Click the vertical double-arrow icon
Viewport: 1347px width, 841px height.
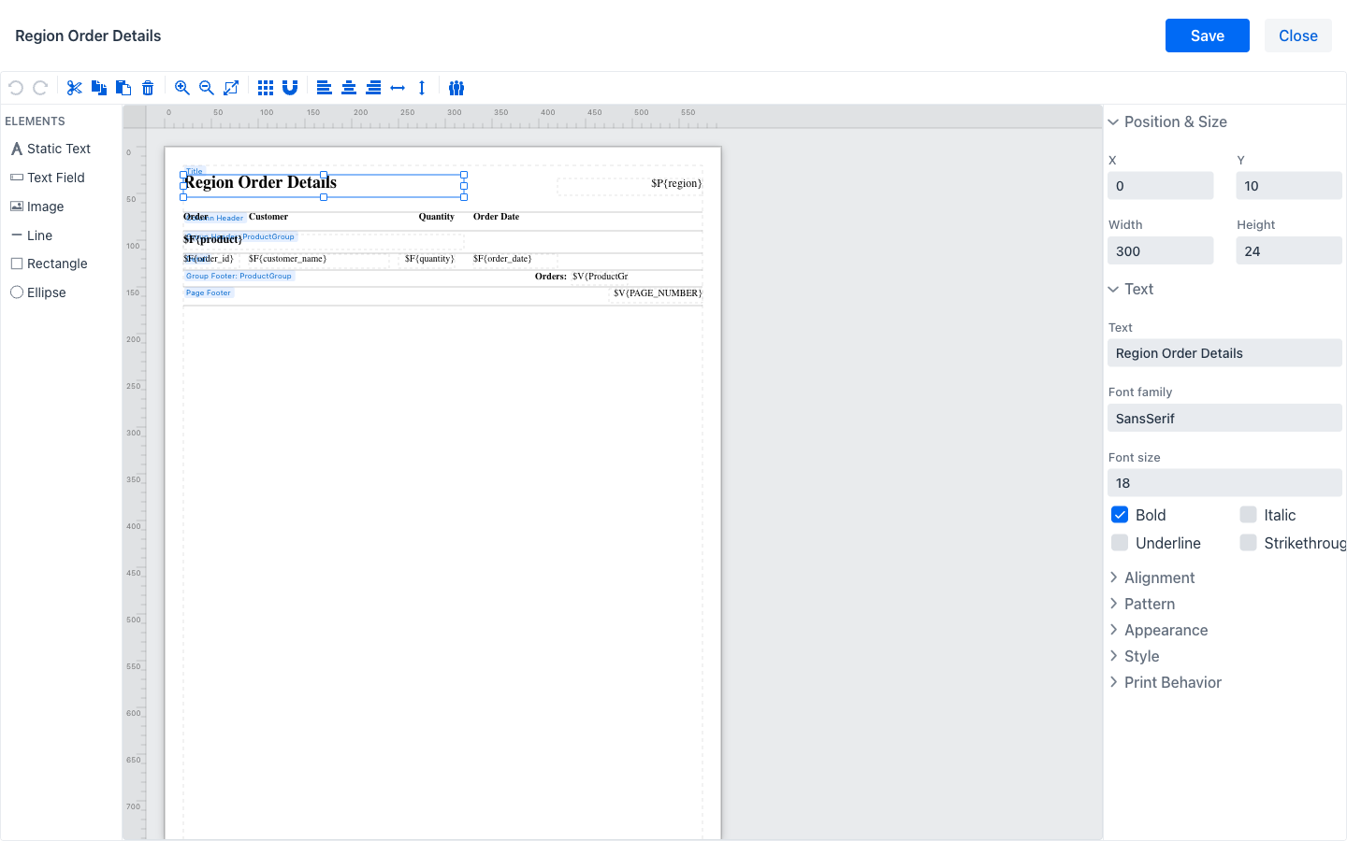pos(422,88)
